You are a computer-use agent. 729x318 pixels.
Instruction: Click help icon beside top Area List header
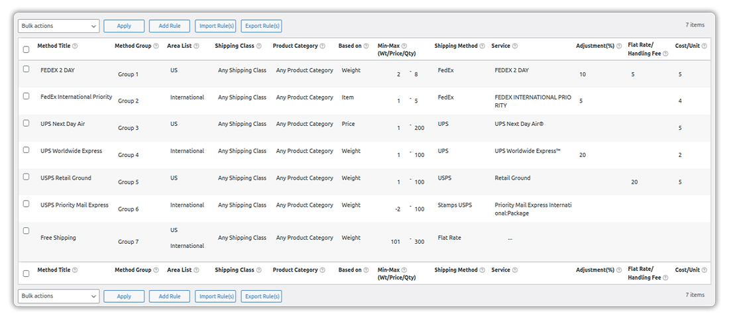pos(197,46)
